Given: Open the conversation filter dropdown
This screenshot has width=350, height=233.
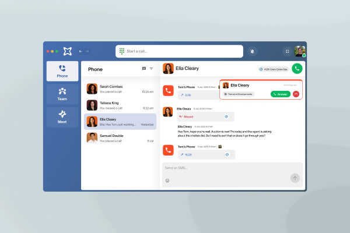Looking at the screenshot, I should (151, 69).
